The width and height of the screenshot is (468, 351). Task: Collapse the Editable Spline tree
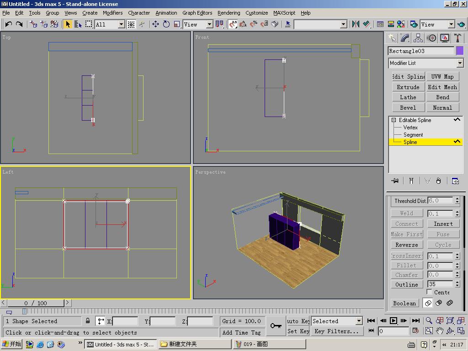pyautogui.click(x=394, y=120)
